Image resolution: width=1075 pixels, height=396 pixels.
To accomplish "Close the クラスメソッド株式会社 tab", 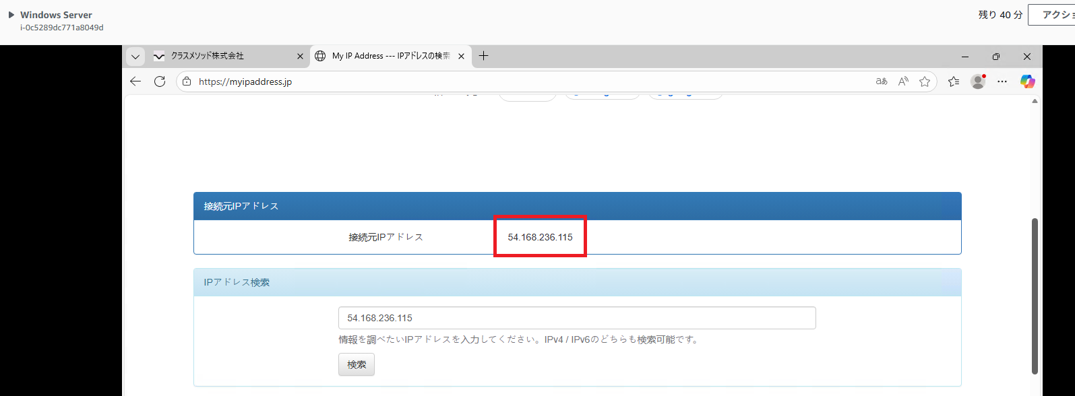I will point(300,57).
